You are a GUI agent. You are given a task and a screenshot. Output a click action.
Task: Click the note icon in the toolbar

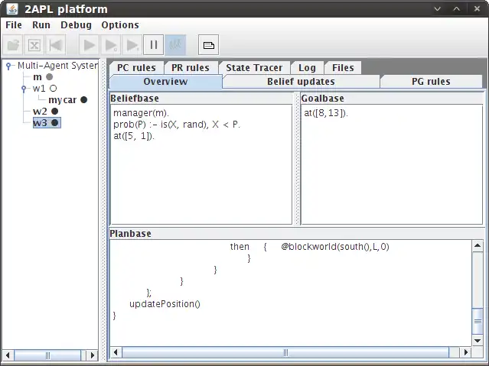[209, 45]
